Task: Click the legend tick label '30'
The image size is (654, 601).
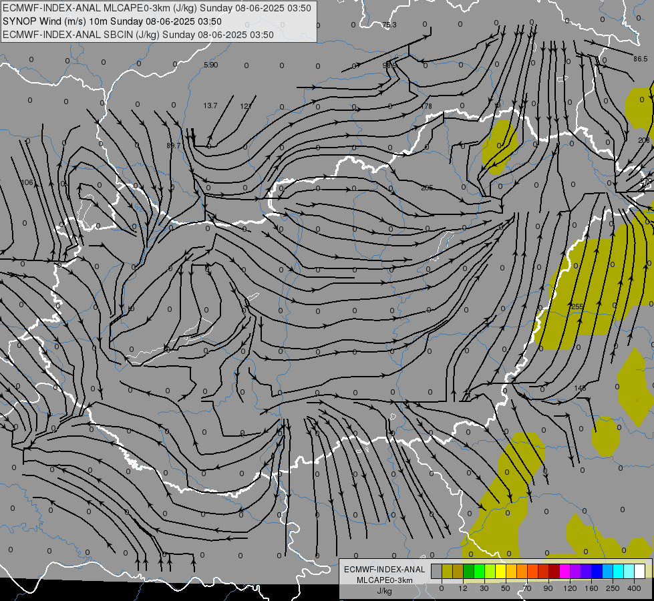Action: (x=484, y=588)
